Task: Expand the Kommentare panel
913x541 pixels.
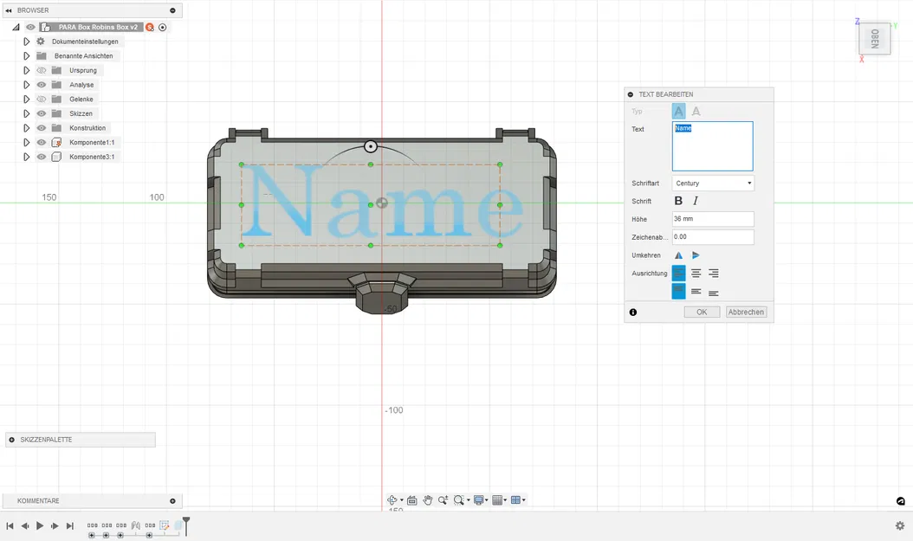Action: click(172, 501)
